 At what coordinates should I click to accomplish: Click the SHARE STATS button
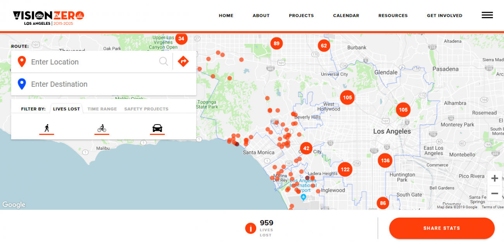pos(442,228)
